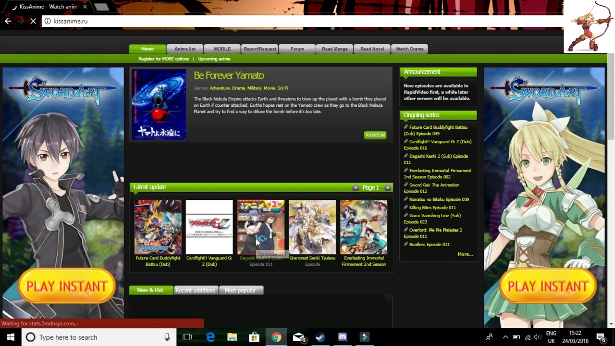
Task: Open the Read Novel tab
Action: tap(372, 49)
